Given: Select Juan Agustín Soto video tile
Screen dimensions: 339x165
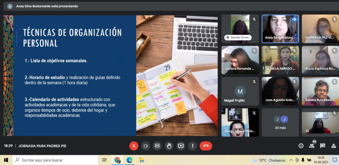Looking at the screenshot, I should coord(280,91).
